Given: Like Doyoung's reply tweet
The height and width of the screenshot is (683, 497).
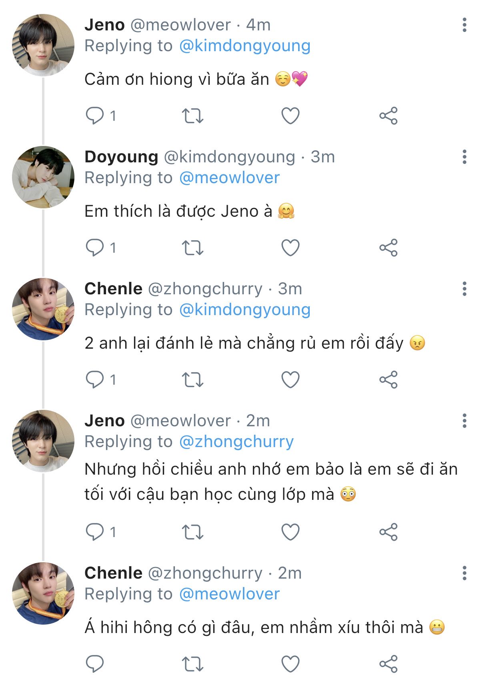Looking at the screenshot, I should 291,248.
